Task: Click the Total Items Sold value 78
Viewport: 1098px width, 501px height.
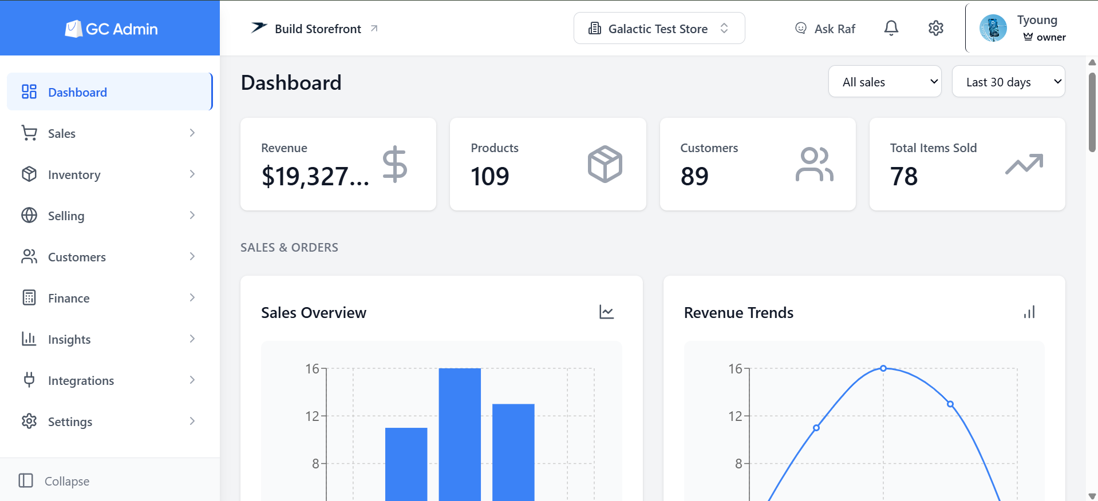Action: pos(904,176)
